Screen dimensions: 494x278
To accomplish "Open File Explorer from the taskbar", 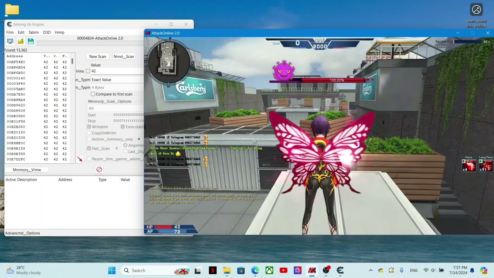I will (227, 270).
